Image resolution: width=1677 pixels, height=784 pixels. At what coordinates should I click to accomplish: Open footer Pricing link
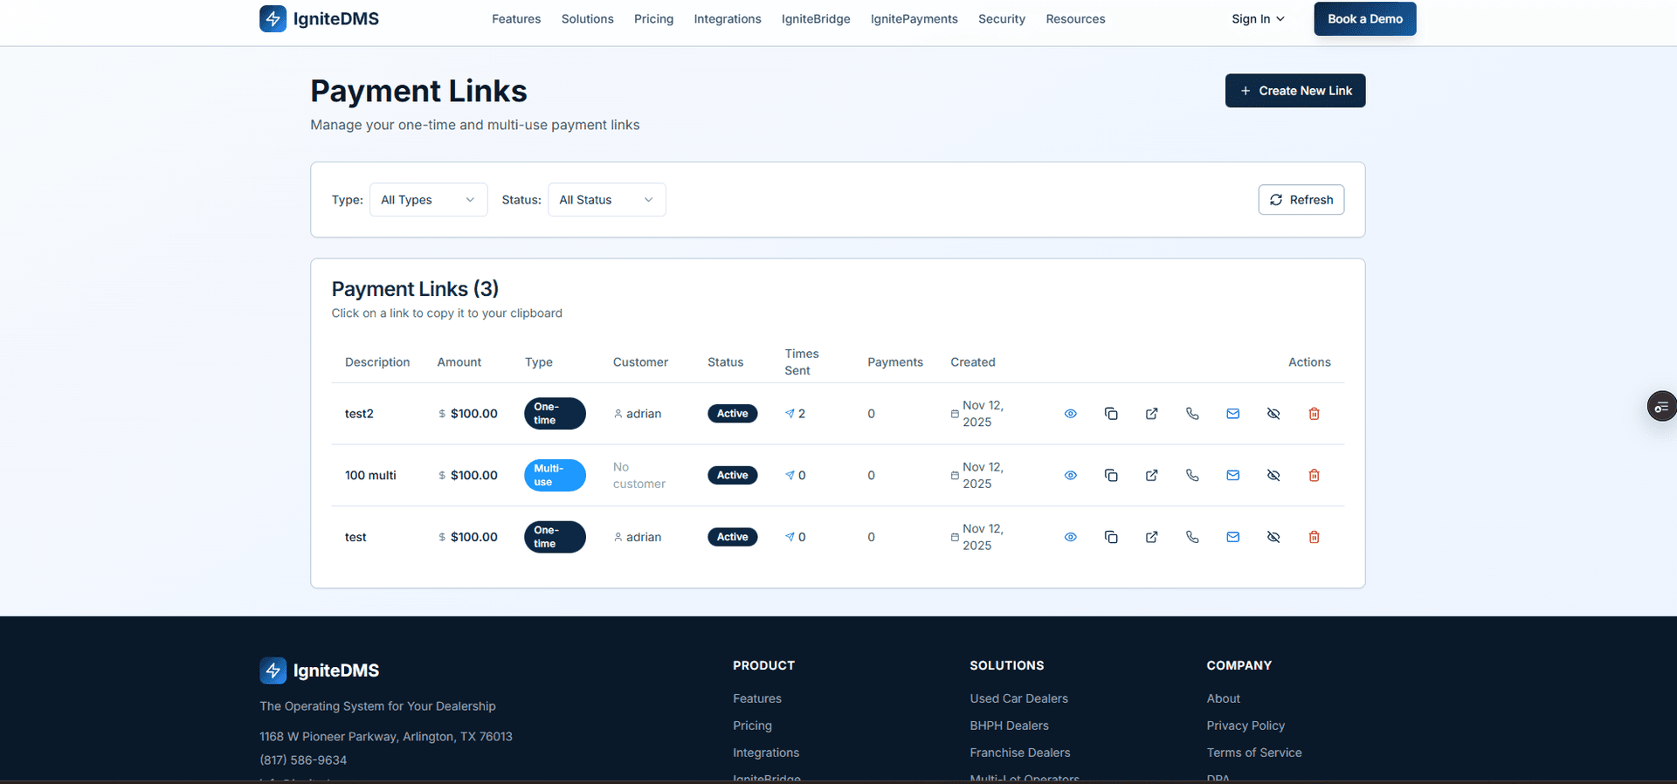tap(752, 726)
